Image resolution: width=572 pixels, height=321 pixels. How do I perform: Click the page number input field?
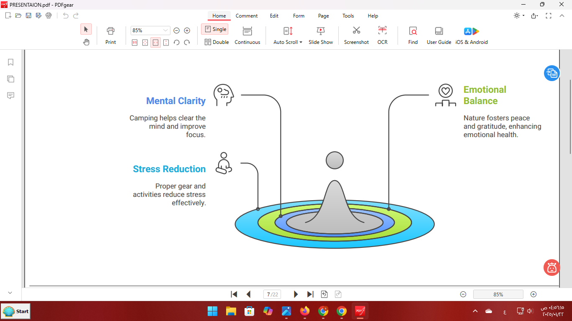click(x=272, y=294)
